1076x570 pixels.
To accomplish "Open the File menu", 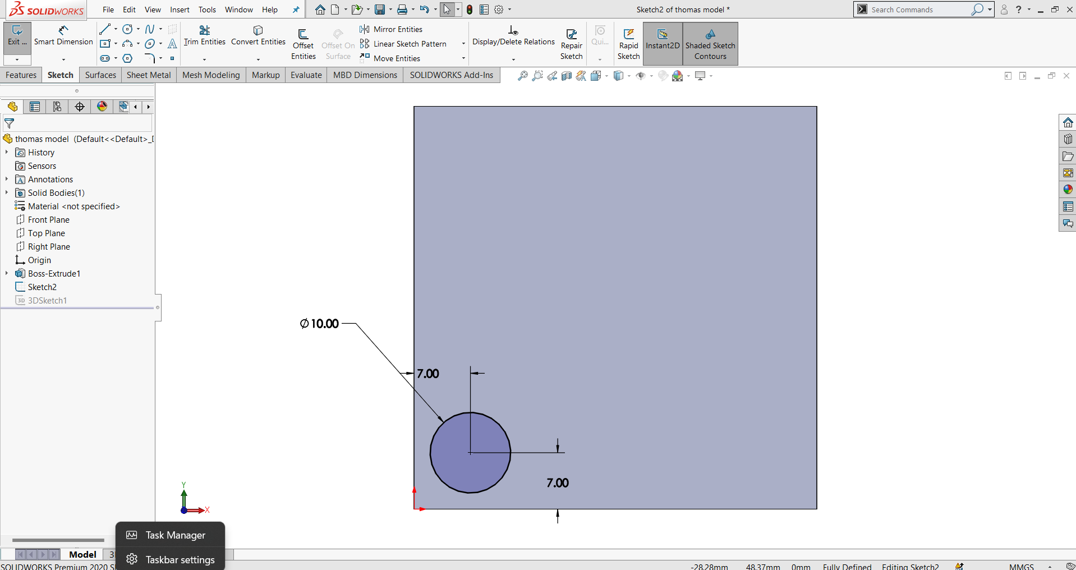I will tap(108, 10).
